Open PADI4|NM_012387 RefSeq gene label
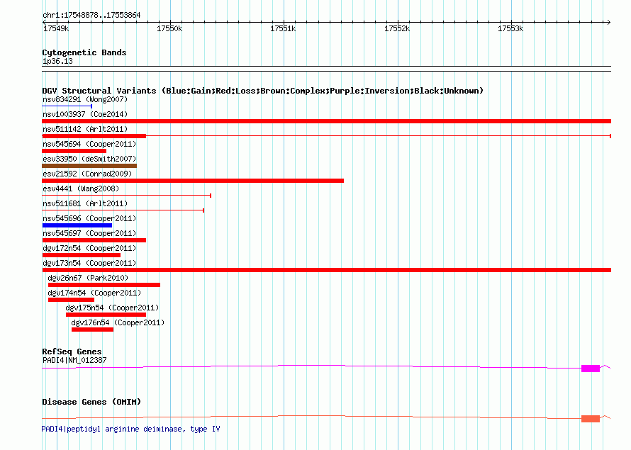This screenshot has width=631, height=450. pos(74,360)
